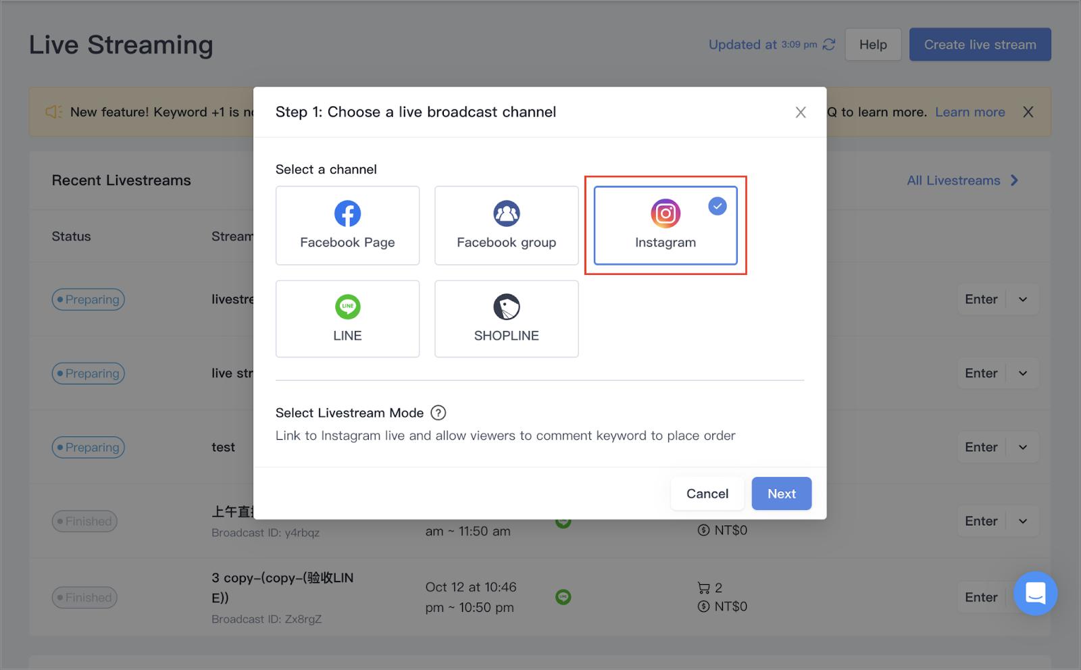Click Preparing badge on test row
The image size is (1081, 670).
click(89, 447)
